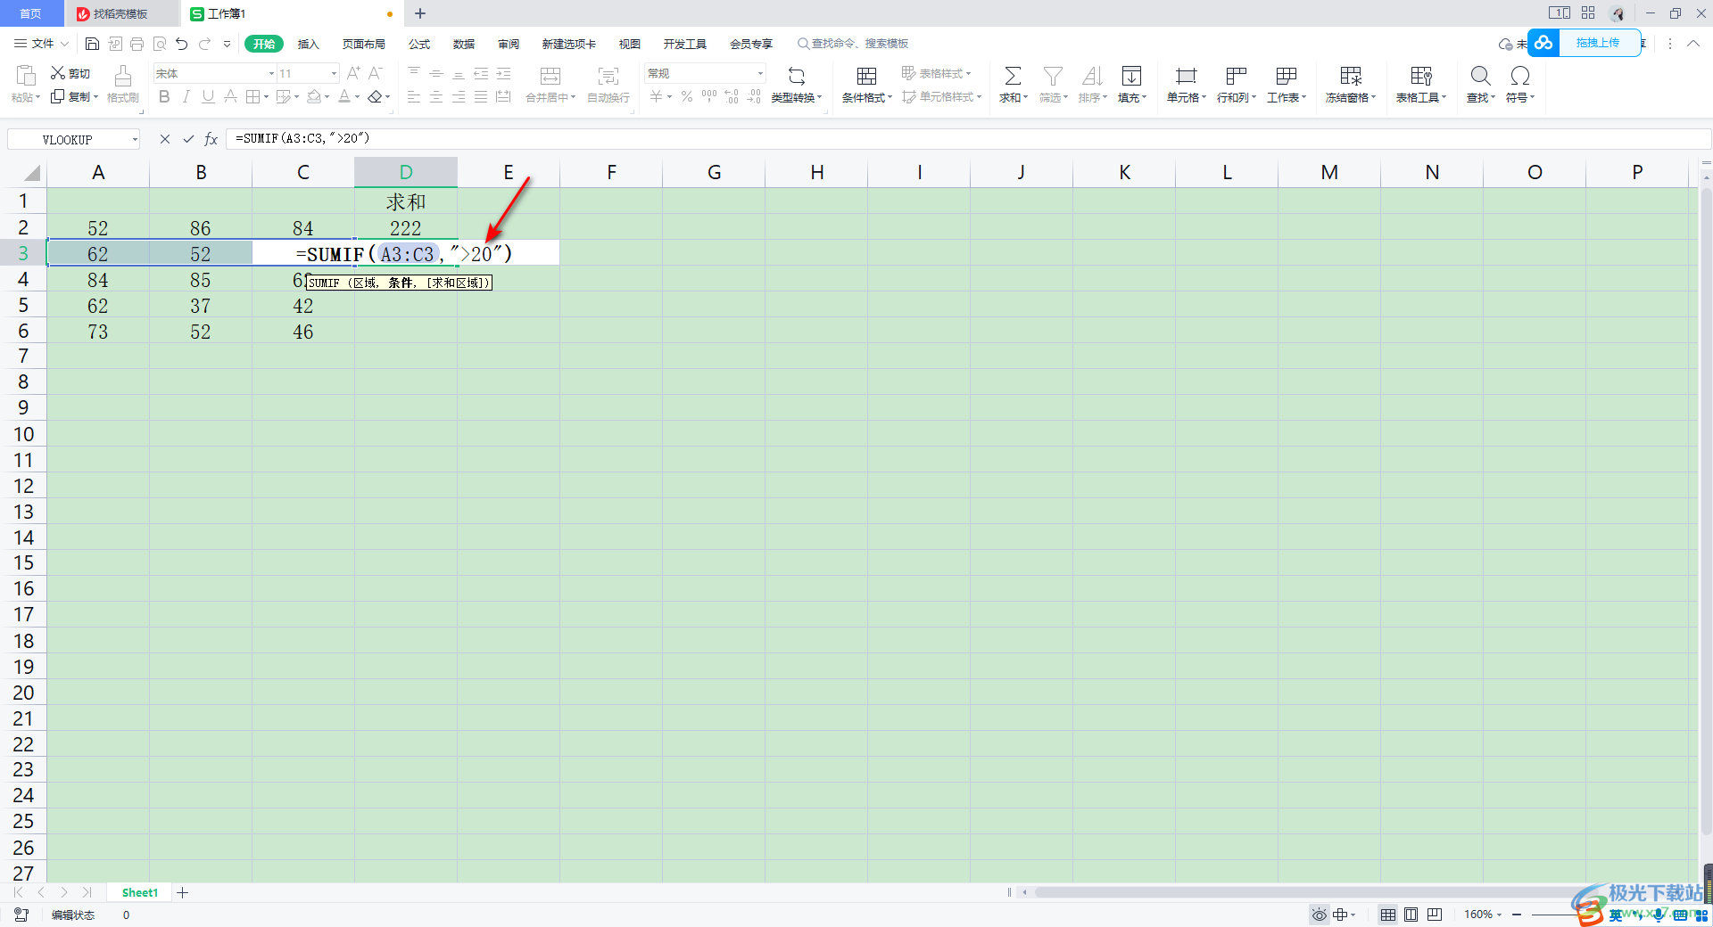Confirm formula with checkmark icon
The height and width of the screenshot is (927, 1713).
click(188, 139)
